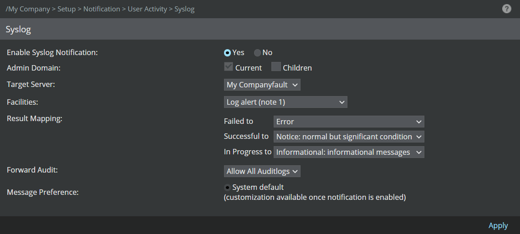Click the breadcrumb path text
This screenshot has height=234, width=520.
(100, 9)
